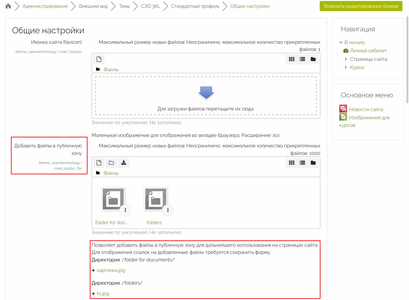Switch the public zone picker to list view
This screenshot has width=409, height=300.
coord(302,163)
